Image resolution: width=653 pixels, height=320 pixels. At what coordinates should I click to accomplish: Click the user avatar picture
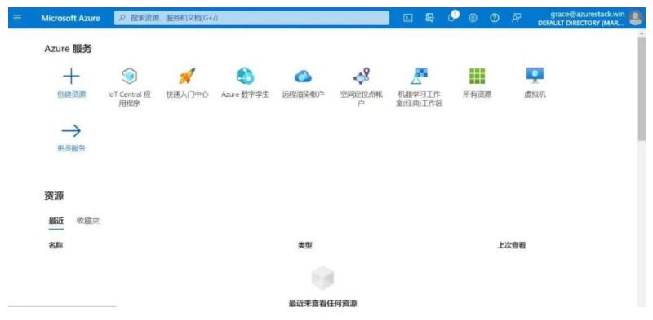(x=636, y=18)
